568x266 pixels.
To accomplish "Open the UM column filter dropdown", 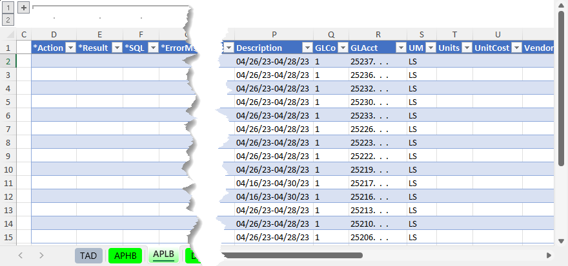I will pos(431,48).
